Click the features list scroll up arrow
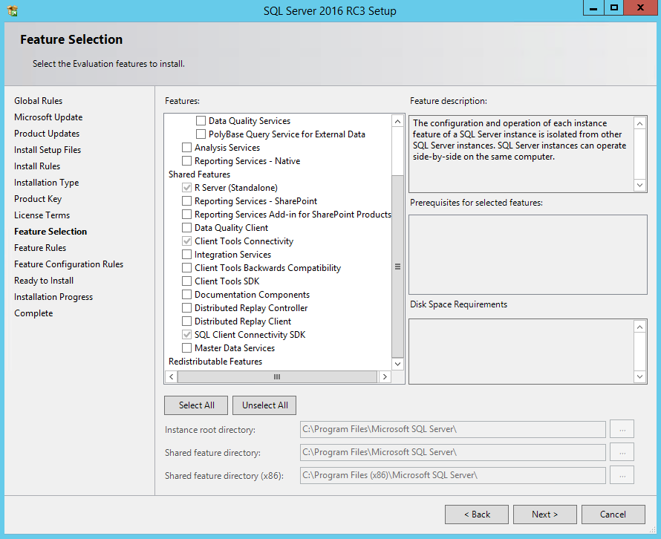 (x=397, y=121)
